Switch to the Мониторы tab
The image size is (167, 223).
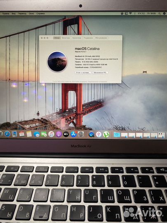pos(66,38)
